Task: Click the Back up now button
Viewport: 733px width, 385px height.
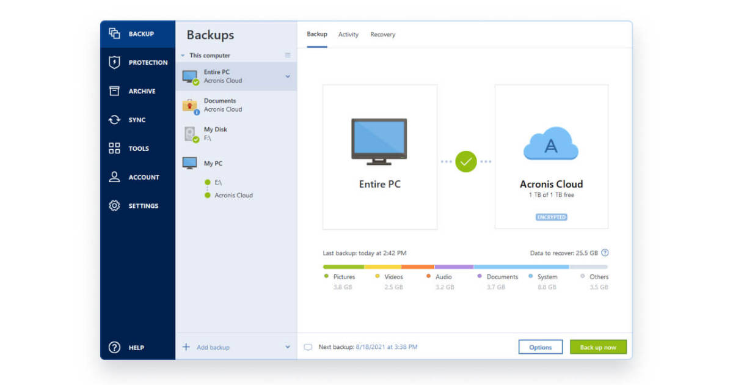Action: point(597,346)
